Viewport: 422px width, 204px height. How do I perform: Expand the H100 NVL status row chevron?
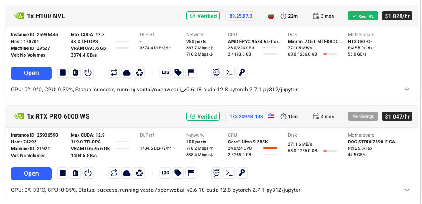click(407, 90)
